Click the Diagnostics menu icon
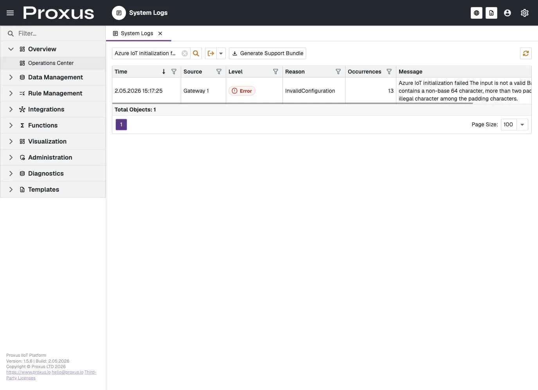 tap(22, 174)
